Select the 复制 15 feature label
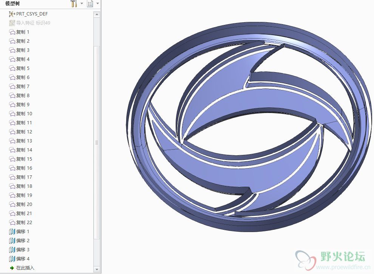The image size is (374, 274). click(24, 159)
